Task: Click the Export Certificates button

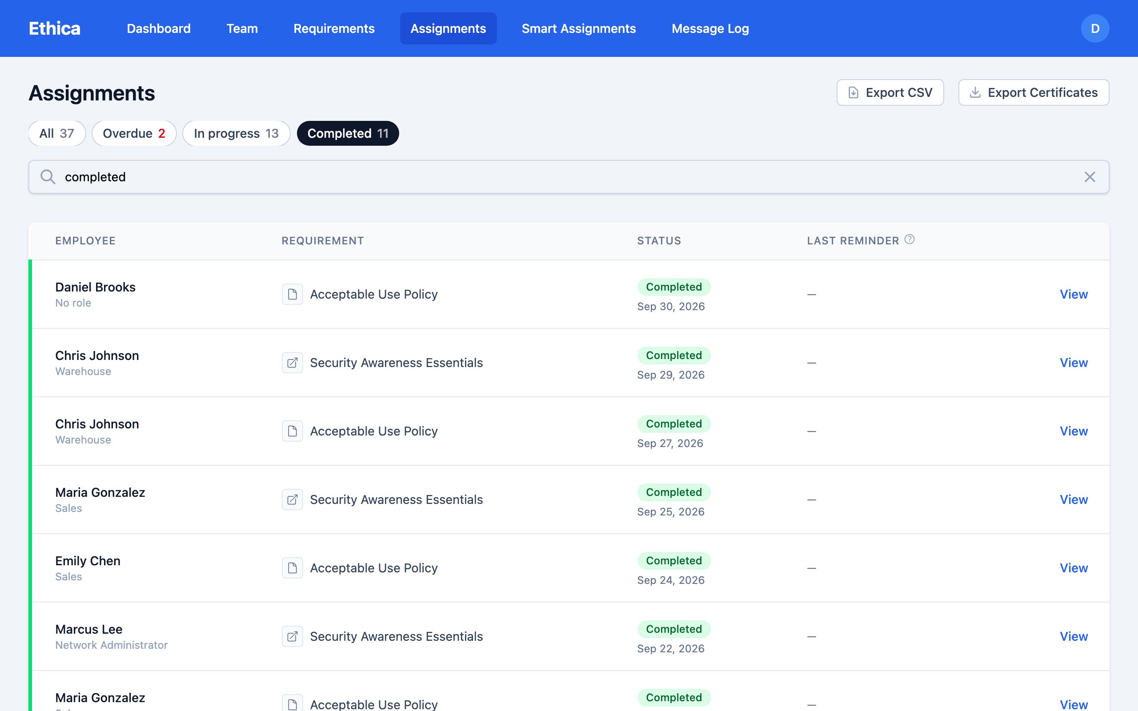Action: [x=1033, y=92]
